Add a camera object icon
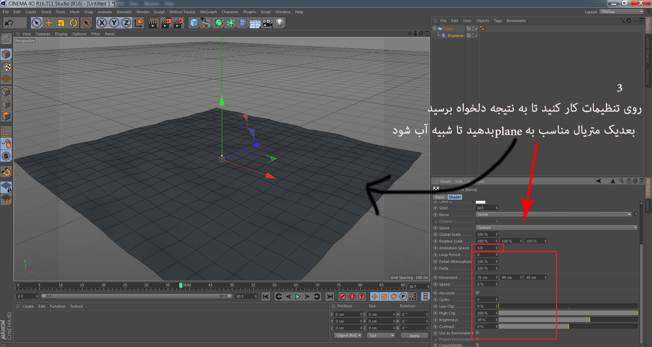 268,23
